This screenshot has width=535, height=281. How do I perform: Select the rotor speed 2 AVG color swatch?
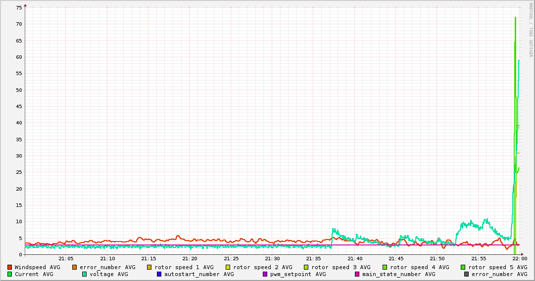228,267
